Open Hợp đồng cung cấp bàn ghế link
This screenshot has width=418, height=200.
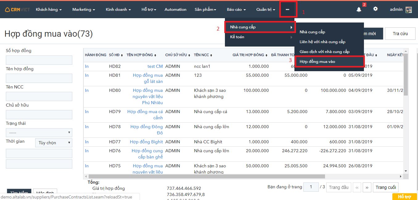(147, 154)
